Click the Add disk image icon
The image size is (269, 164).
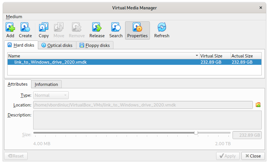coord(10,27)
